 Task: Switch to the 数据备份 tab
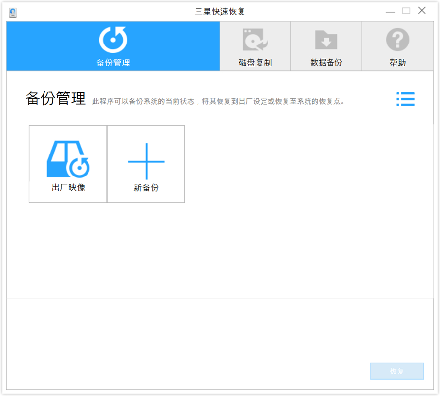tap(326, 46)
